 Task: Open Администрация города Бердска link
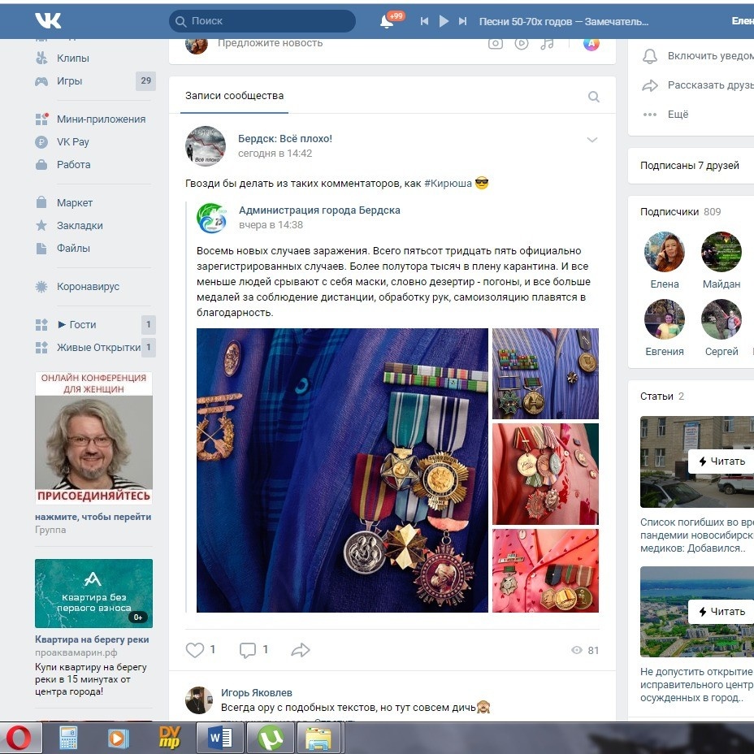(x=319, y=210)
